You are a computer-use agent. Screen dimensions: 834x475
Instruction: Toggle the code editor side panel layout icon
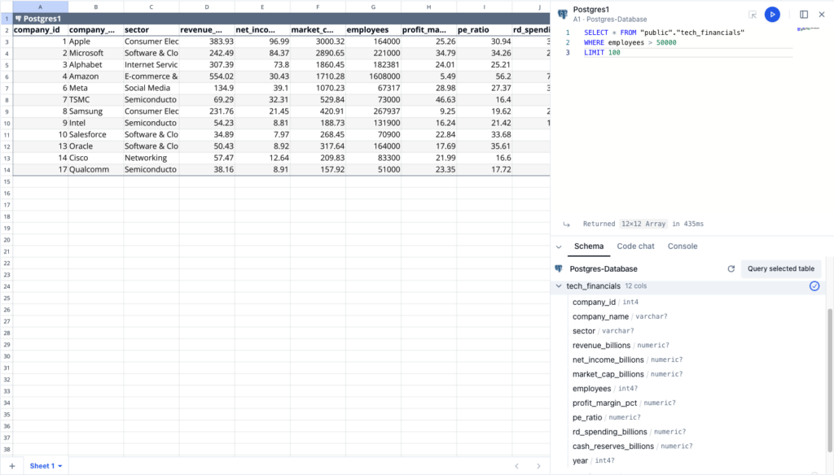click(x=804, y=15)
